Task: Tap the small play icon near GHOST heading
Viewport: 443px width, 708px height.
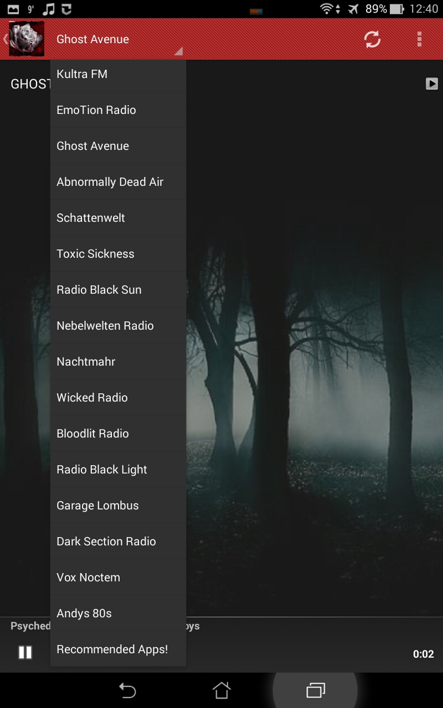Action: [431, 84]
